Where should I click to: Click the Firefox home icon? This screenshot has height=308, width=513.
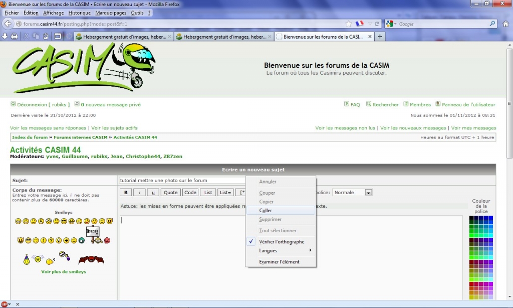point(506,24)
